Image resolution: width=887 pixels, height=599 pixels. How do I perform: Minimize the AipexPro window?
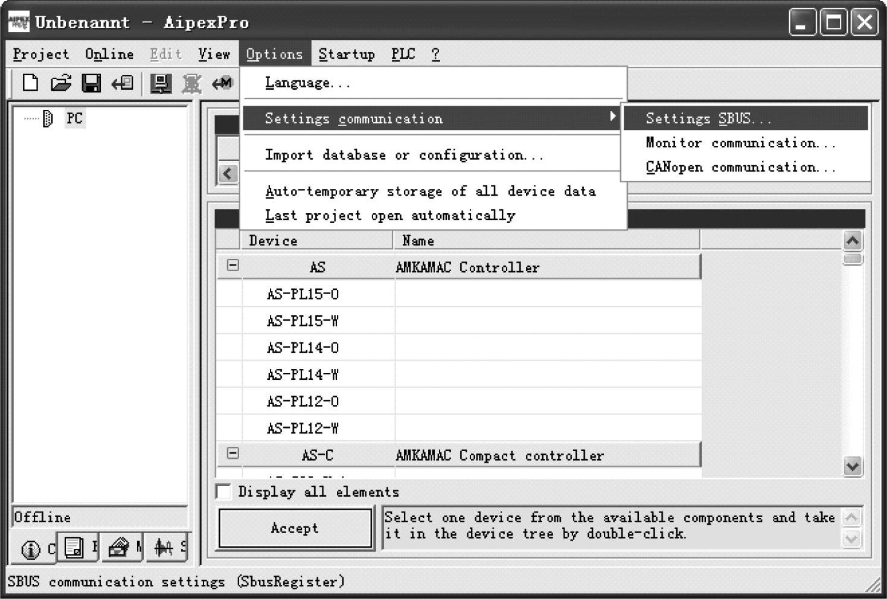802,23
